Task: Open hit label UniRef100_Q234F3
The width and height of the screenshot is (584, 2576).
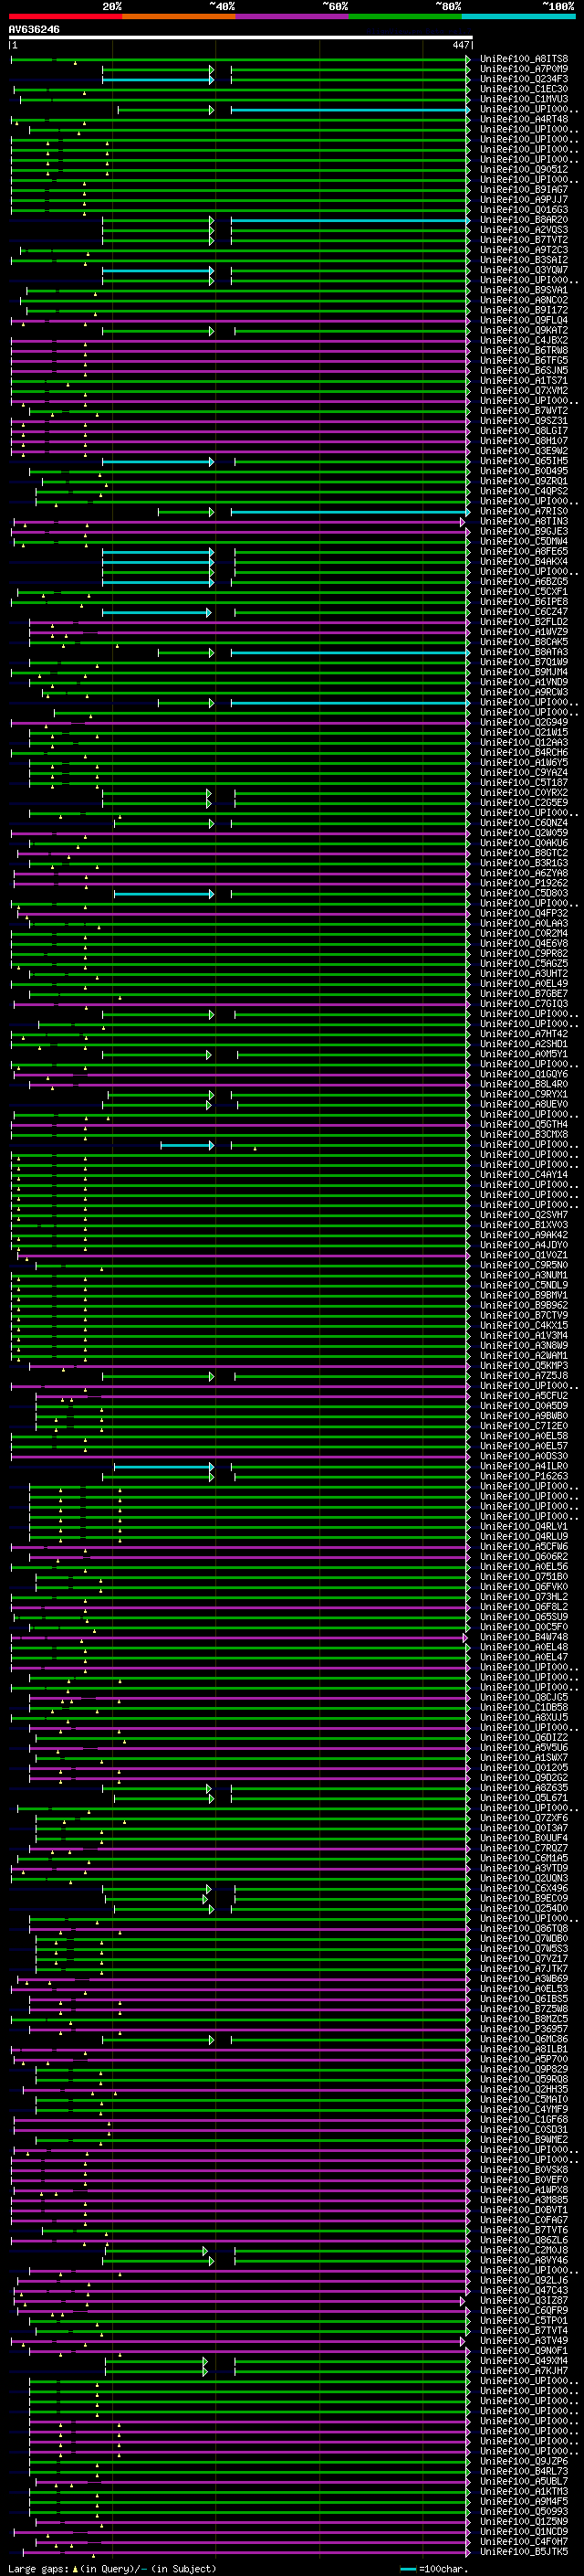Action: point(524,79)
